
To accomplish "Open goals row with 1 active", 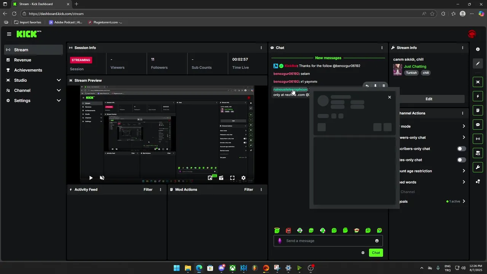I will [432, 201].
